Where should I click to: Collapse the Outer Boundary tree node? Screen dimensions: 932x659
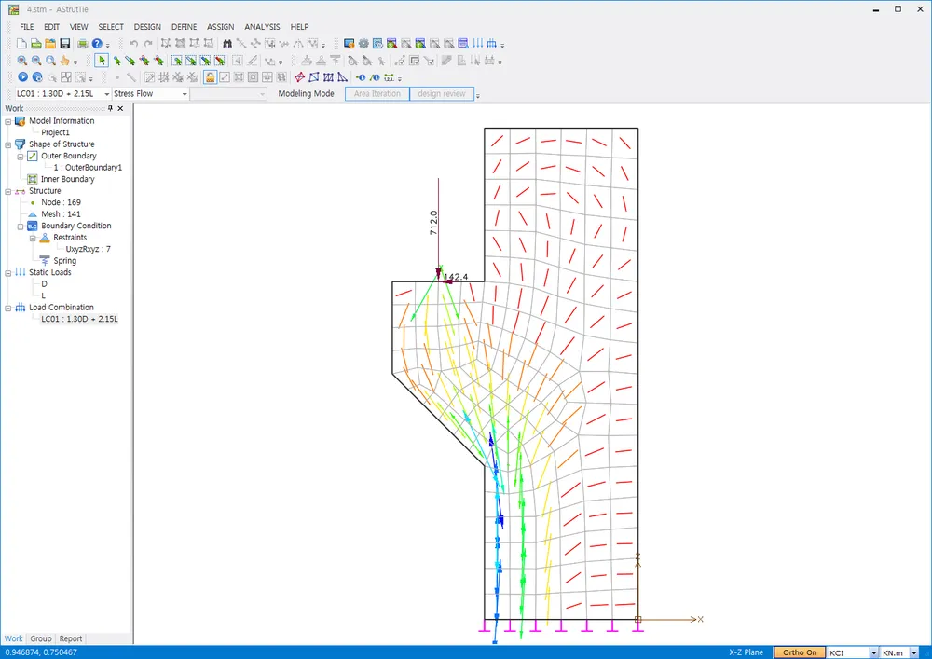(x=21, y=157)
